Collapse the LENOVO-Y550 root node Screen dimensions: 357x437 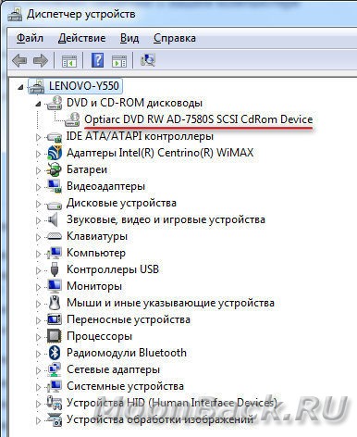20,87
